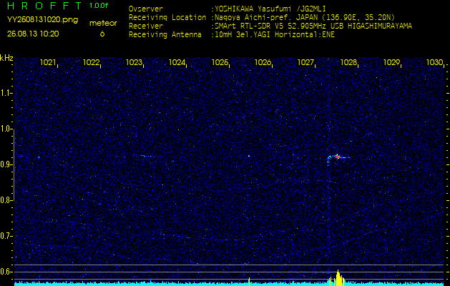This screenshot has height=286, width=450.
Task: Click the 0.6 frequency axis label
Action: (6, 272)
